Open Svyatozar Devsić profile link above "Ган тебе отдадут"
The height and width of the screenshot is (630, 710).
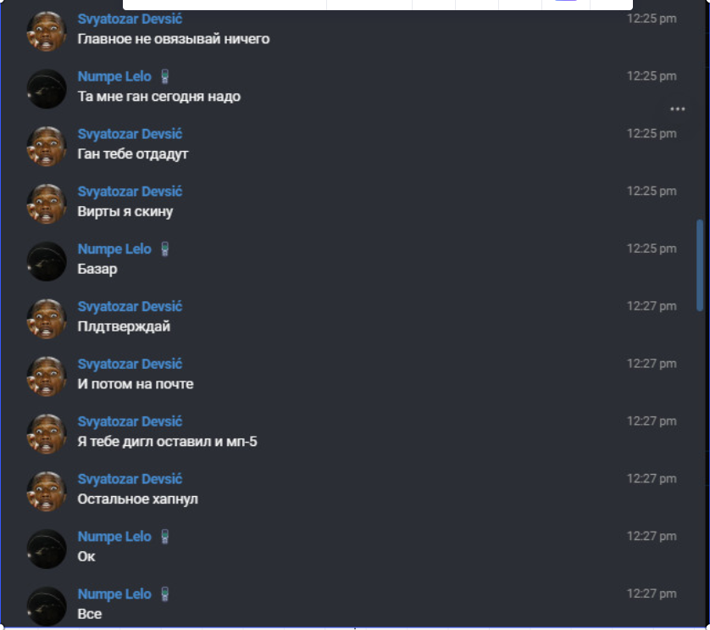[130, 134]
